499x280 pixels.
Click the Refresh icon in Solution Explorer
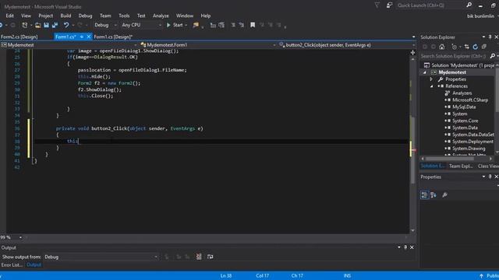pyautogui.click(x=475, y=47)
